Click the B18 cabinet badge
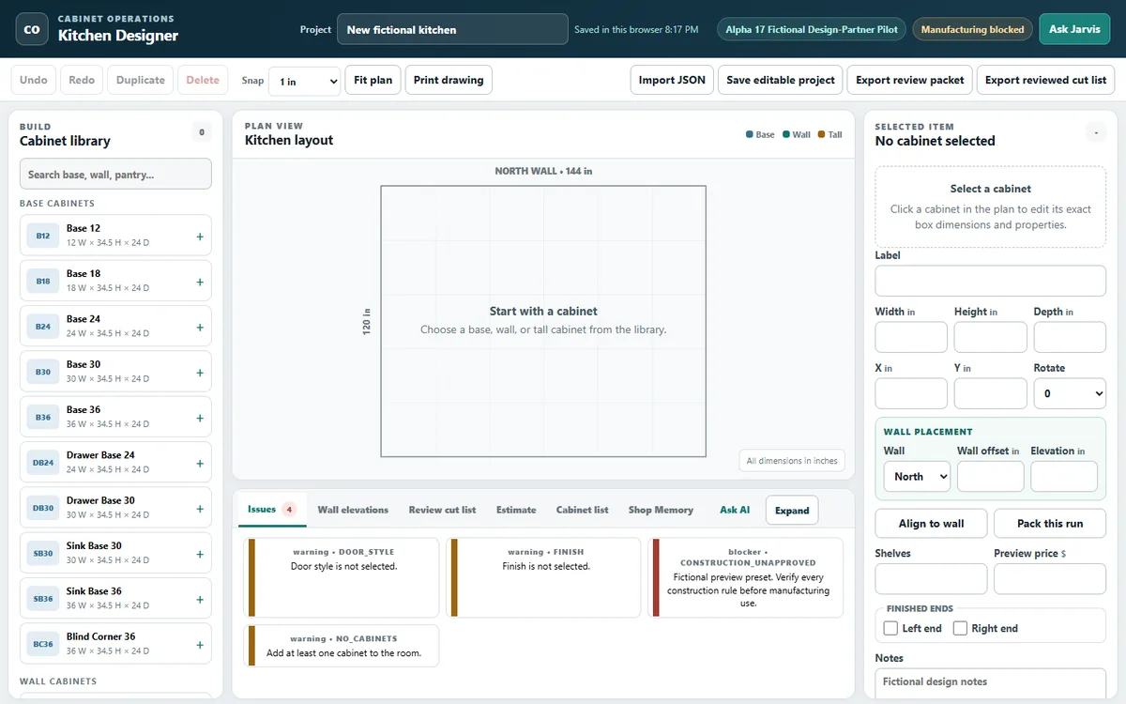This screenshot has width=1126, height=704. coord(43,281)
